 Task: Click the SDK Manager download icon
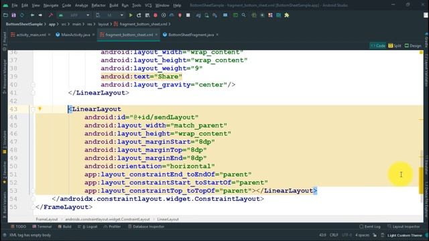point(214,15)
